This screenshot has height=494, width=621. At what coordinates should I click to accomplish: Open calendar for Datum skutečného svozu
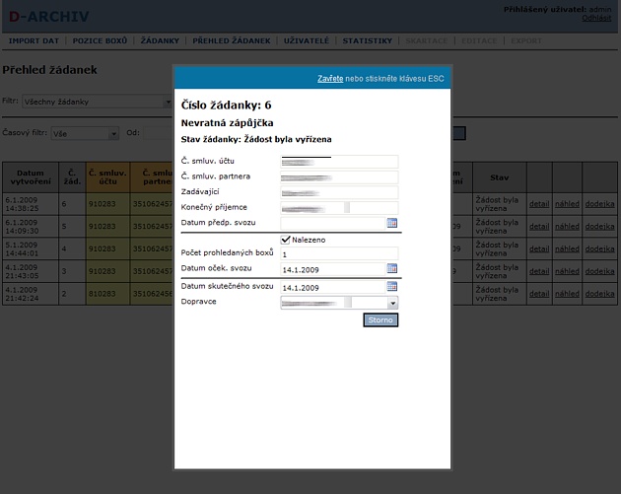(x=391, y=286)
